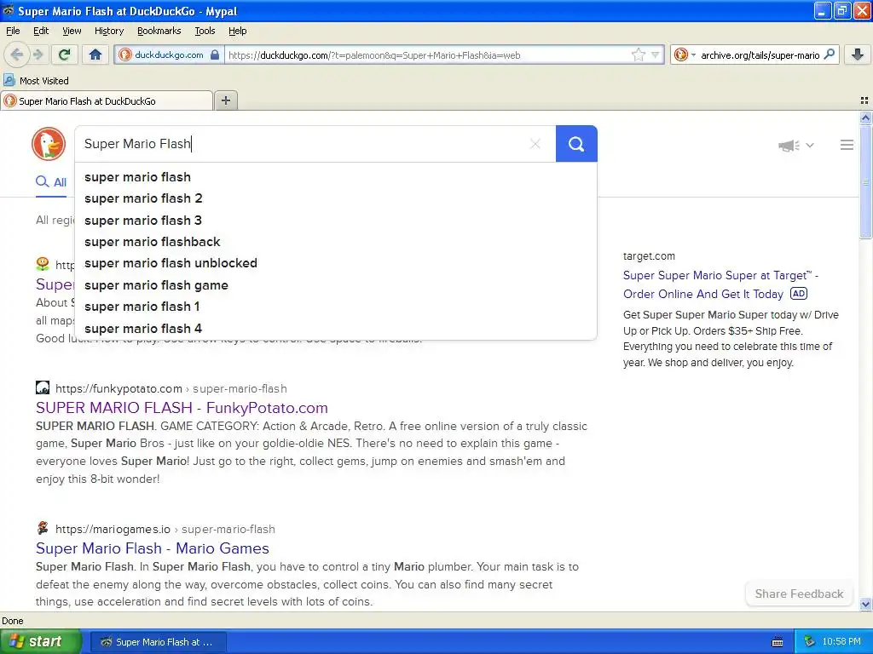Reload the current page
The height and width of the screenshot is (654, 873).
[65, 54]
